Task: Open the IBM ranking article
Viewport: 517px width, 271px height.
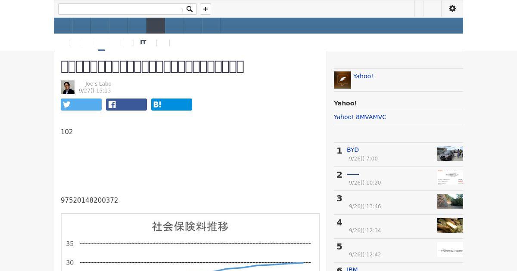Action: pos(352,269)
